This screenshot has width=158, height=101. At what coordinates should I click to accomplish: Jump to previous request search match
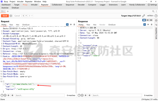[9, 95]
